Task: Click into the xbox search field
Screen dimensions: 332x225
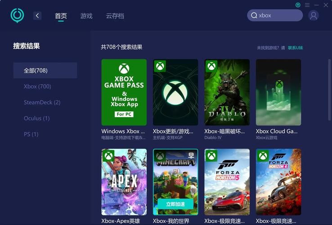Action: pyautogui.click(x=275, y=15)
